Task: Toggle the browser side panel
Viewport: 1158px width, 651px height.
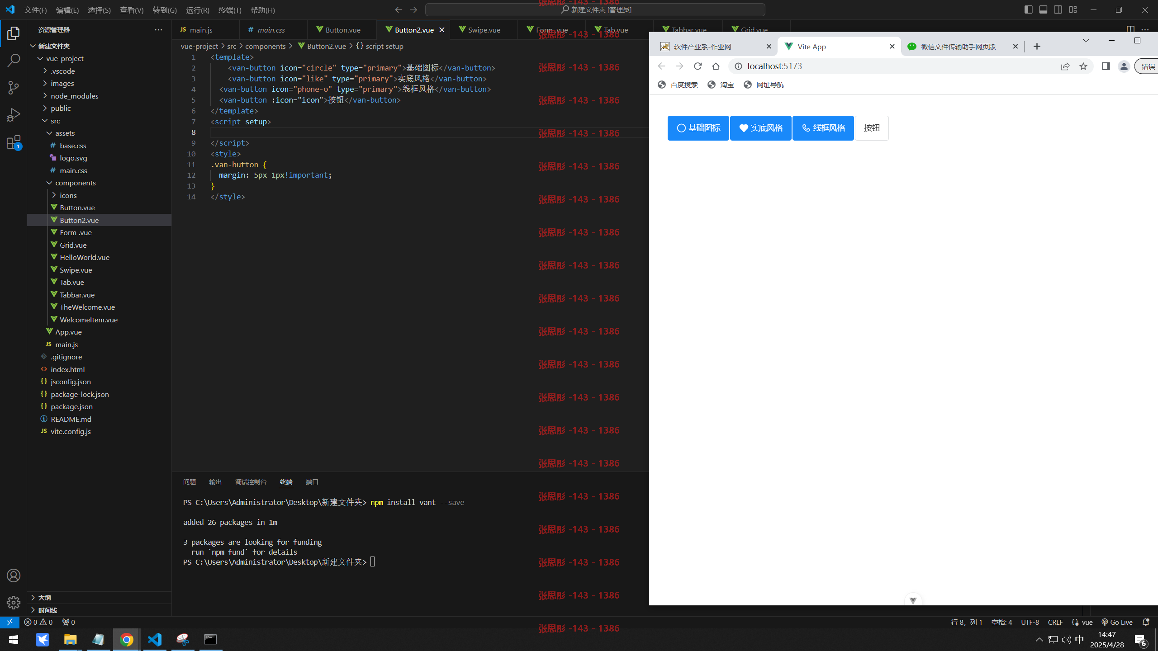Action: coord(1106,66)
